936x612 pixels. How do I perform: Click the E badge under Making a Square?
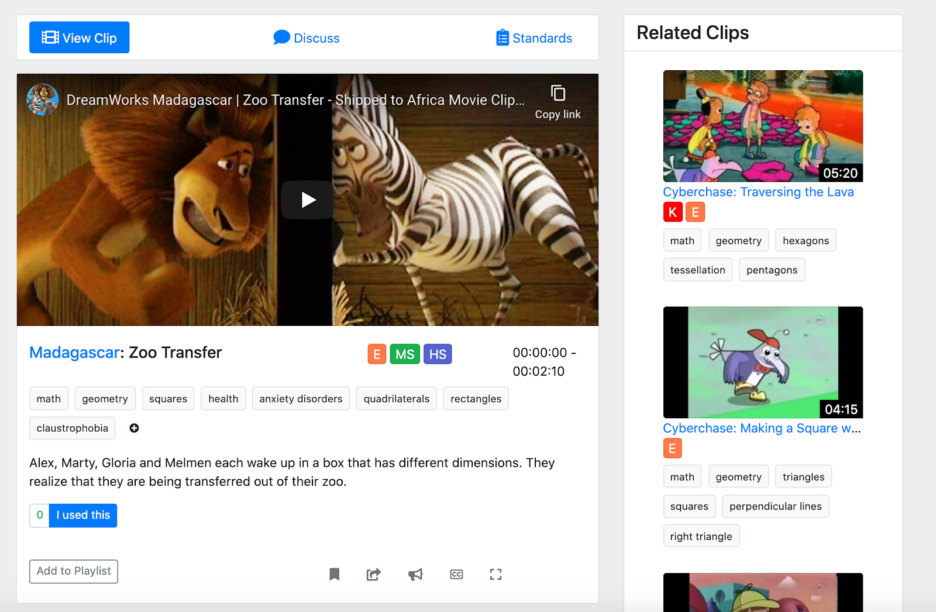pos(673,448)
